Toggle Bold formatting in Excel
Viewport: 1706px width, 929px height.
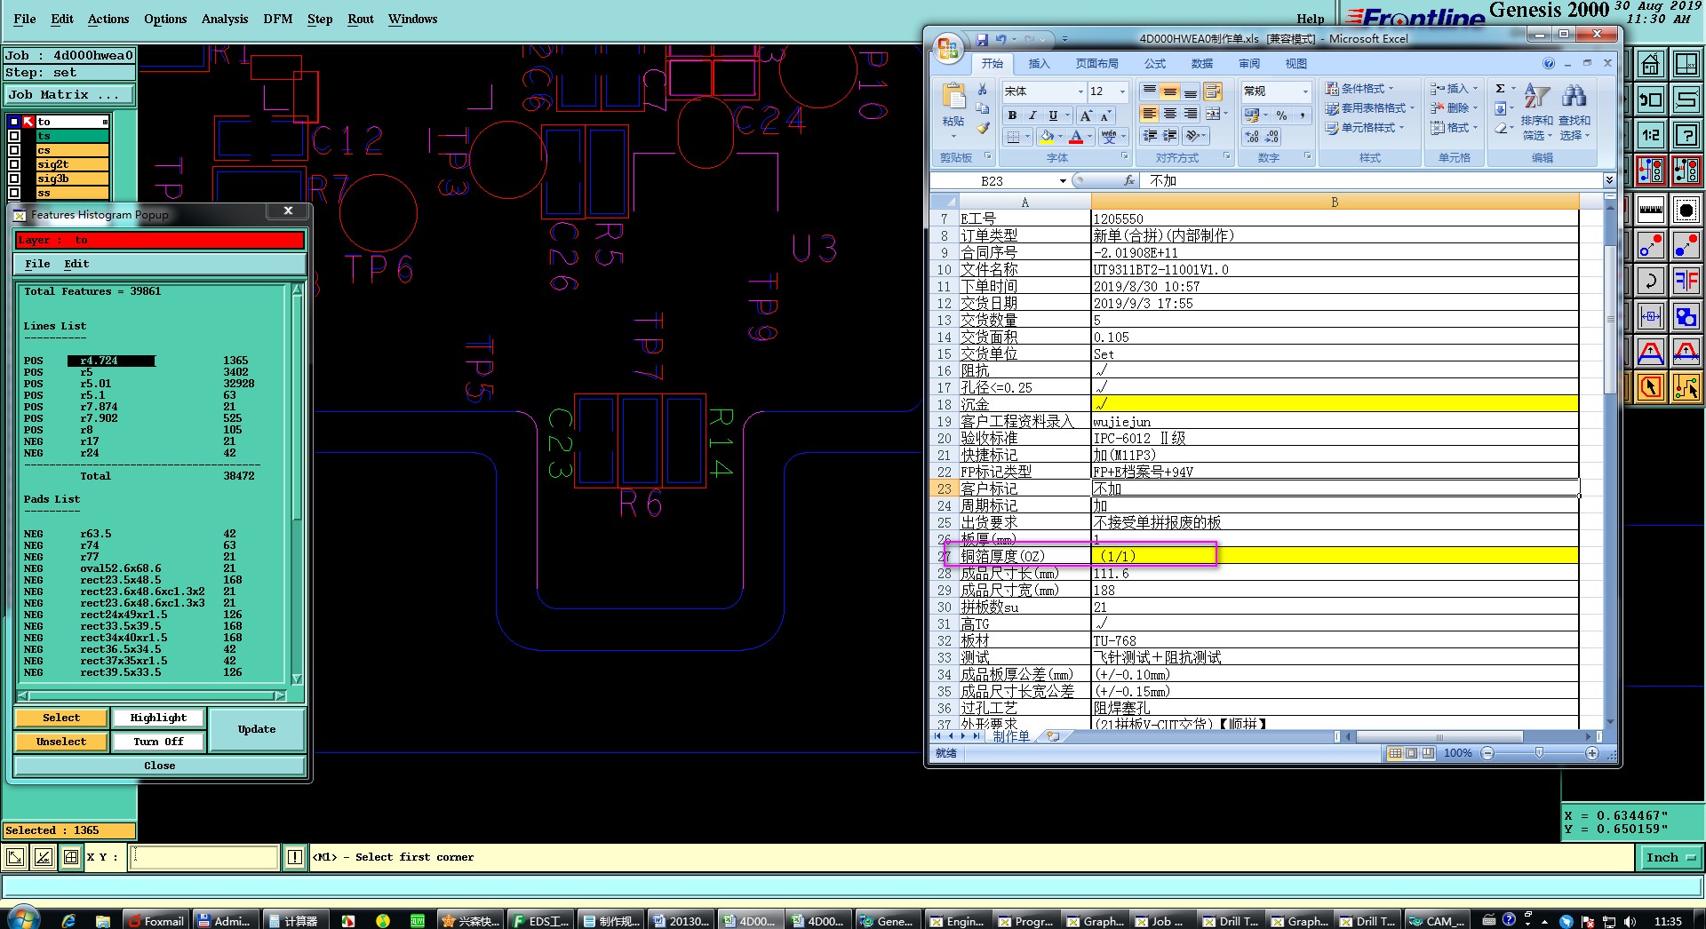[1012, 115]
